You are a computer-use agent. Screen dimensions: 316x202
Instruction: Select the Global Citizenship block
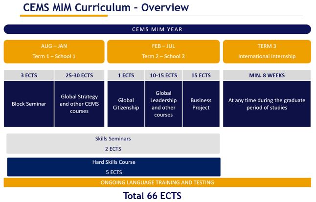click(126, 104)
